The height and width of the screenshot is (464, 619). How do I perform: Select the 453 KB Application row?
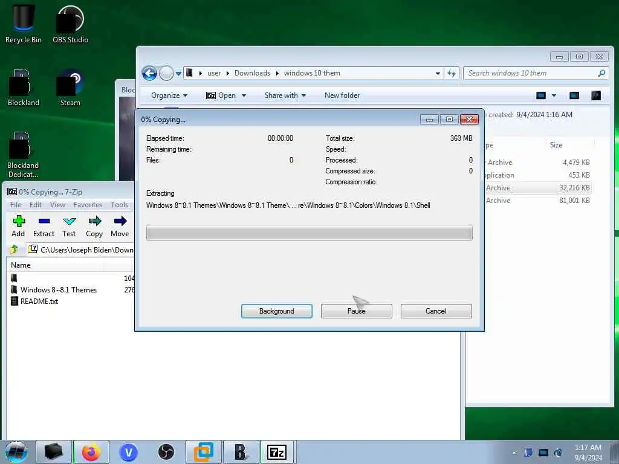click(x=537, y=175)
